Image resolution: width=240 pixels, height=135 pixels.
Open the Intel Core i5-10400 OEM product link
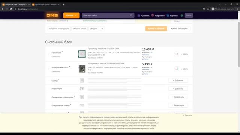(x=103, y=48)
